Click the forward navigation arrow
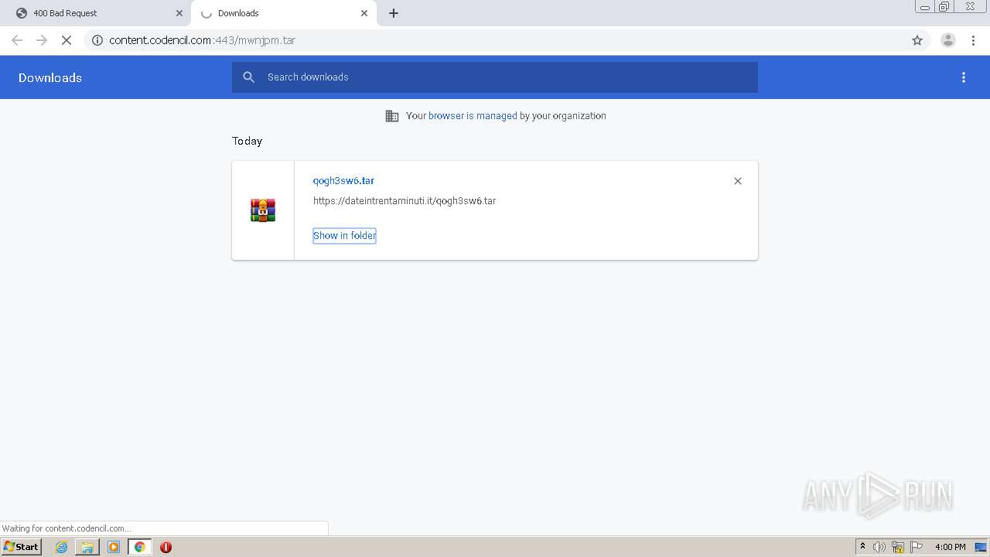The image size is (990, 557). pos(42,40)
